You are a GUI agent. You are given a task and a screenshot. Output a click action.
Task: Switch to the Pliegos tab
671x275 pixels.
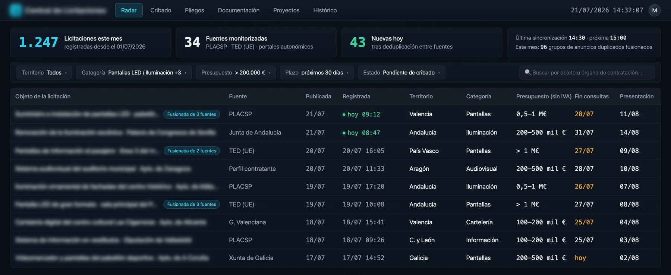[195, 10]
